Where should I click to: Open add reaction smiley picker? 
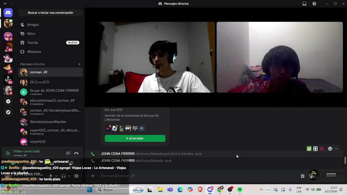(x=330, y=149)
